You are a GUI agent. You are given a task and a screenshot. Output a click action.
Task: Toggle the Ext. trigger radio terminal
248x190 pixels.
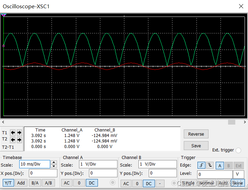[238, 150]
